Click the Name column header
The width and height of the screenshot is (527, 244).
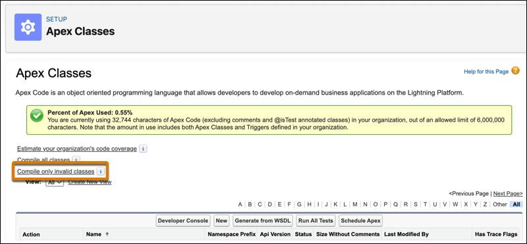point(94,234)
